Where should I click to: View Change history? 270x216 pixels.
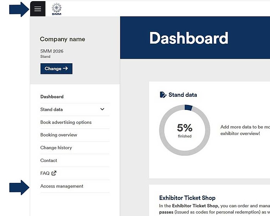click(56, 148)
